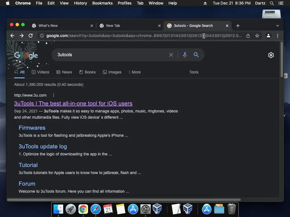Open the Tutorial sitelink
This screenshot has width=290, height=217.
28,165
